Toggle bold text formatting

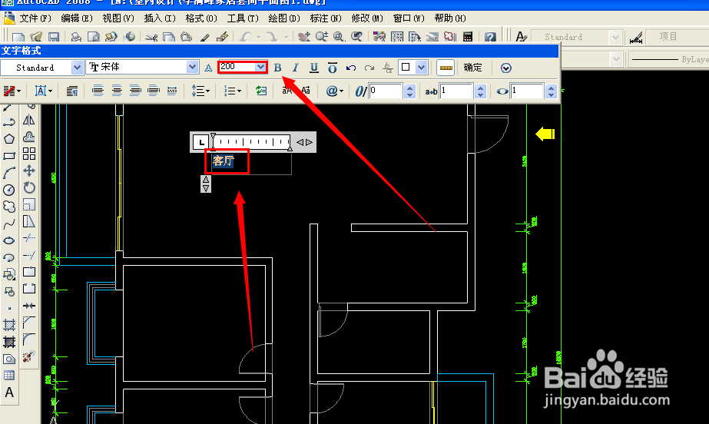coord(277,68)
